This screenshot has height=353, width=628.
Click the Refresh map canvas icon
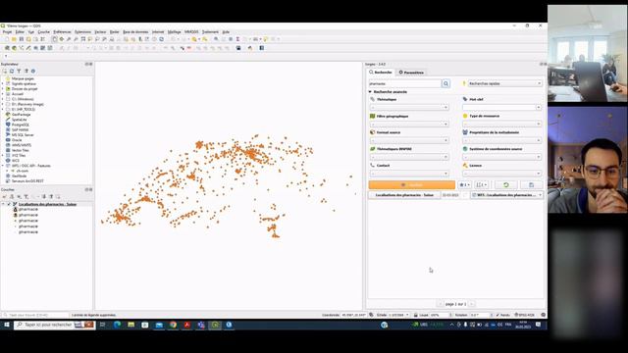pos(161,39)
